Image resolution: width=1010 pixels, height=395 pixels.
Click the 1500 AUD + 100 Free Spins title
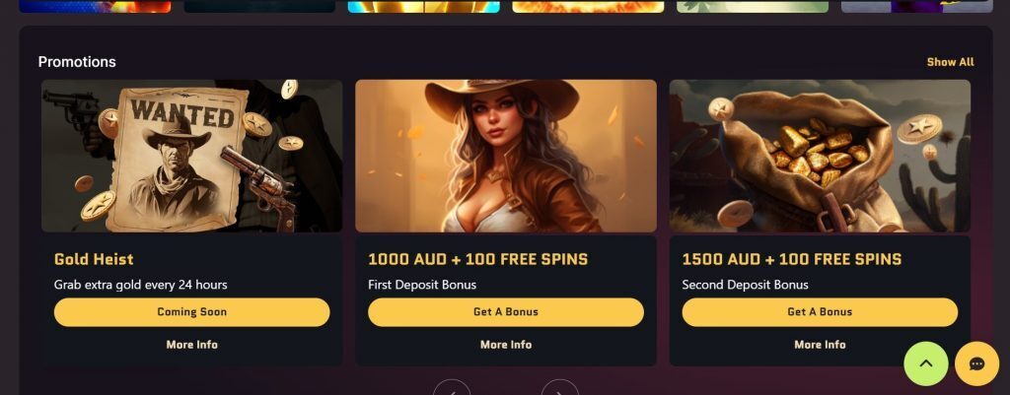tap(792, 259)
